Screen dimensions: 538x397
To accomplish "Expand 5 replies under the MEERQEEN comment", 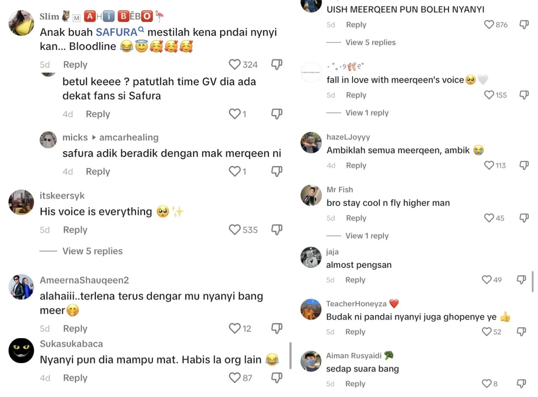I will tap(370, 43).
